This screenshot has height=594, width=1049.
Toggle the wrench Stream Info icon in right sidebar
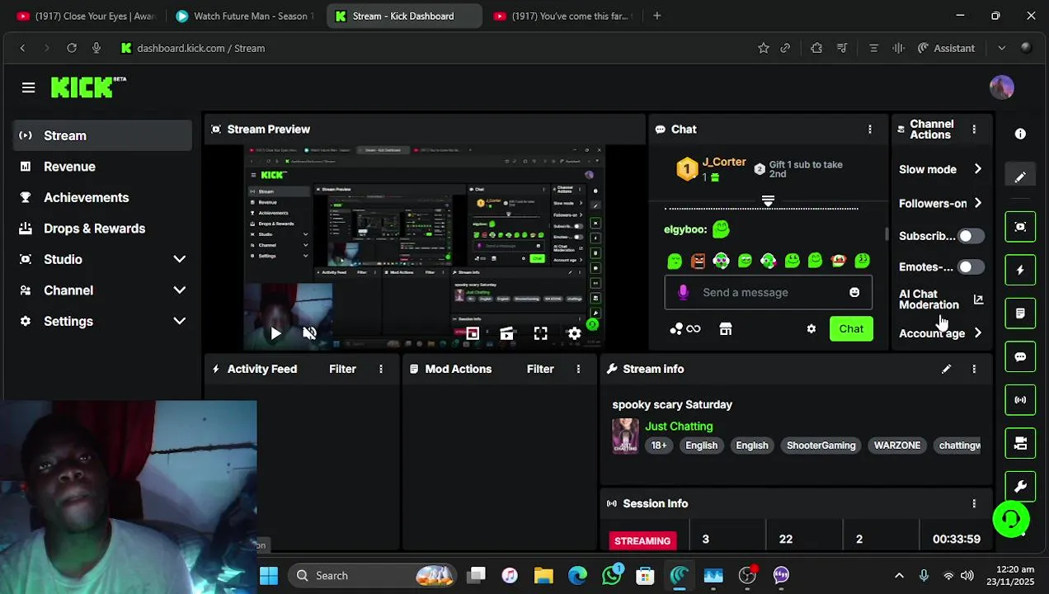1020,487
